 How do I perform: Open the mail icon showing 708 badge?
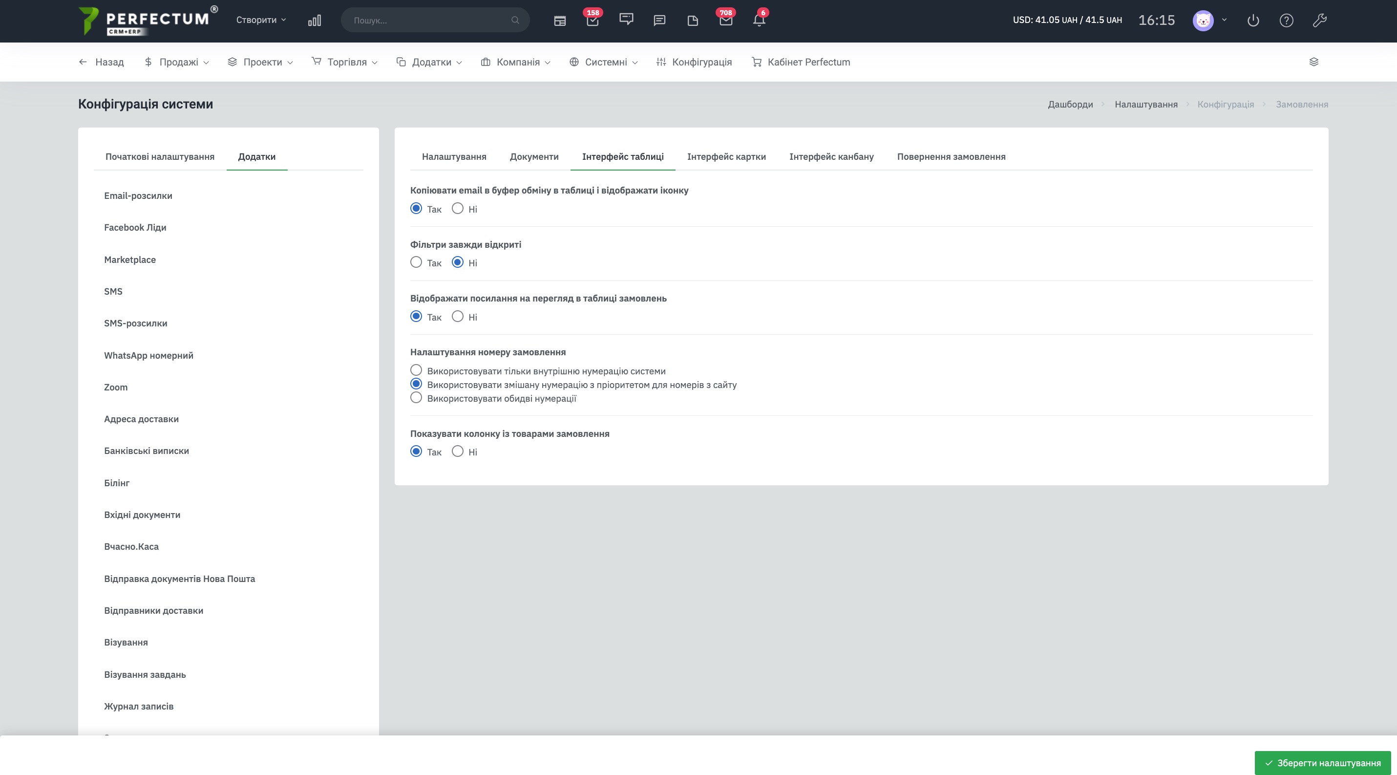[x=726, y=21]
